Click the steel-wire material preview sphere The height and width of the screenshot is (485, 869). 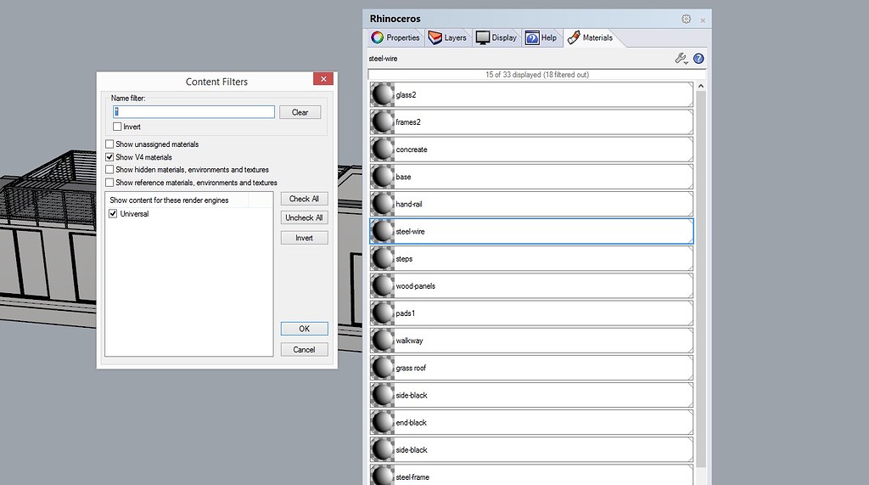pos(383,231)
